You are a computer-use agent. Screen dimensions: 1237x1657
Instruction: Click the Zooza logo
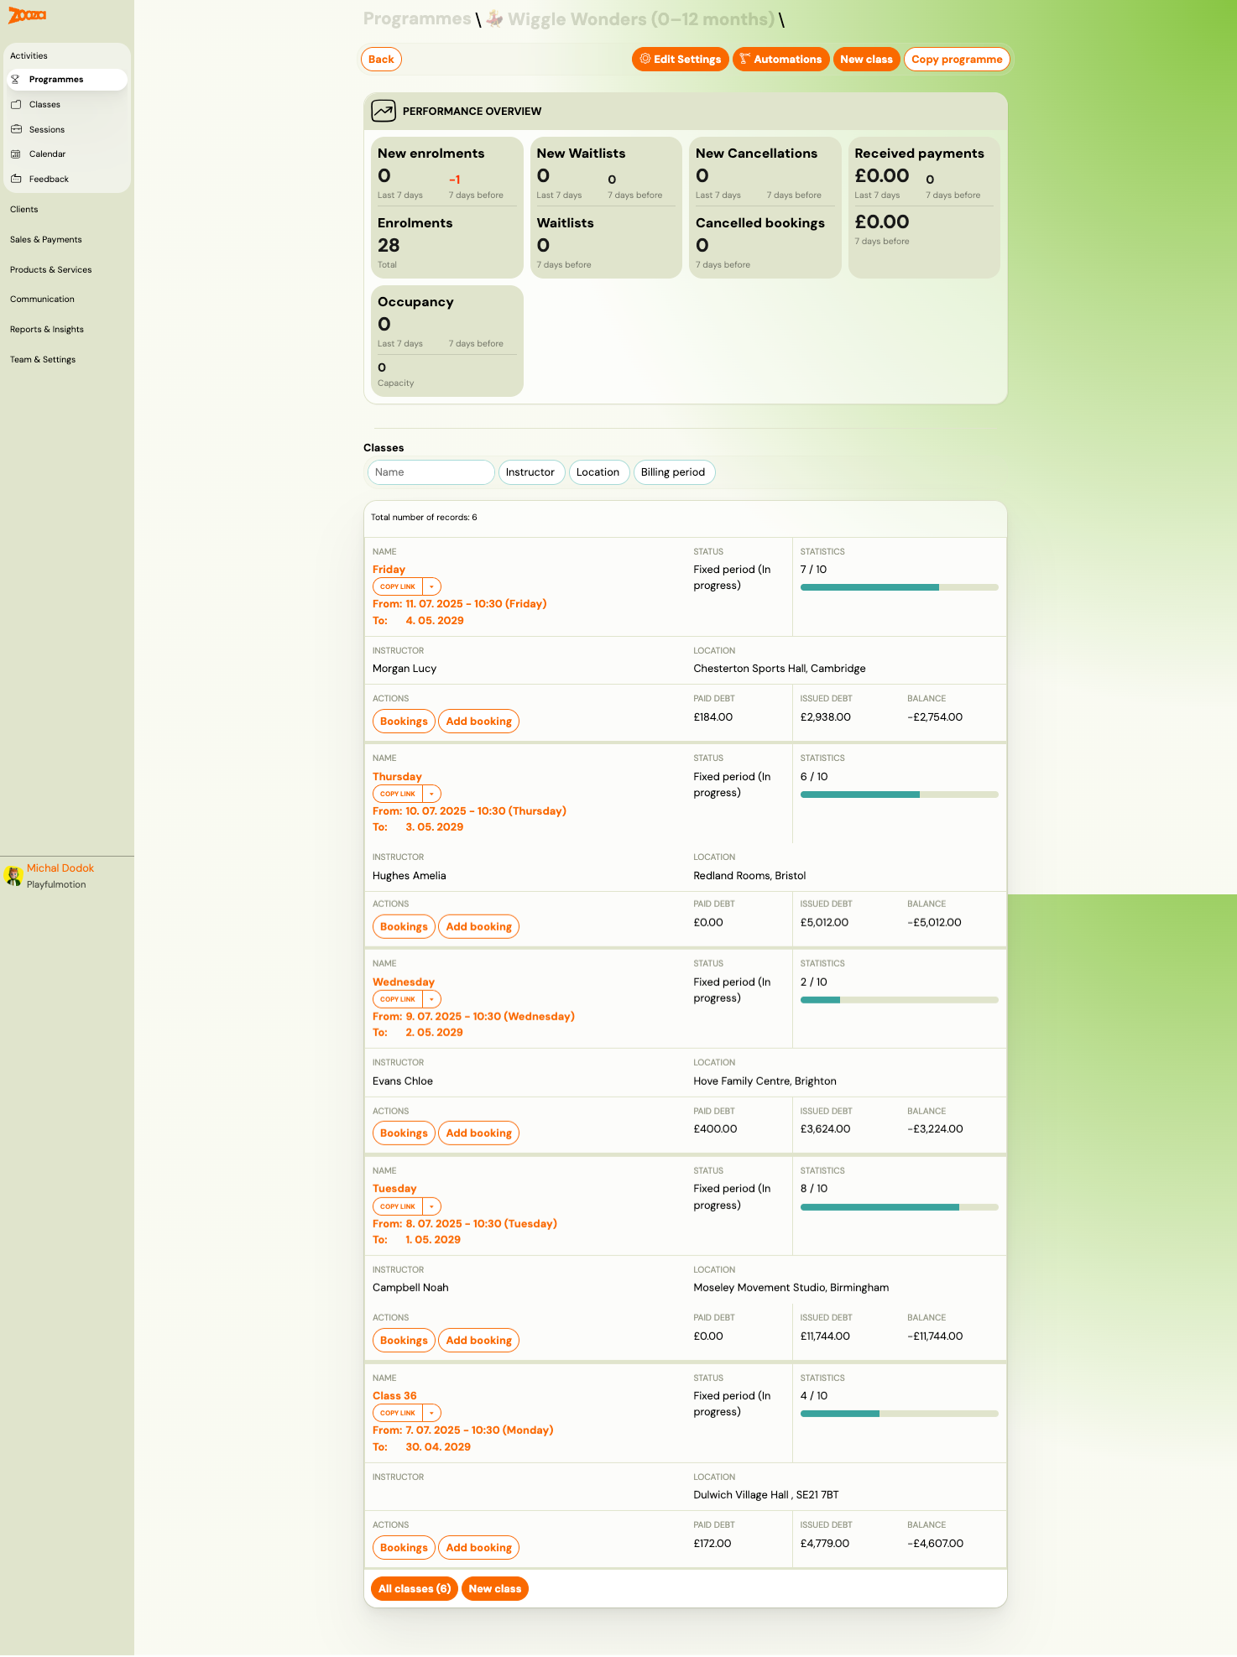(x=27, y=15)
